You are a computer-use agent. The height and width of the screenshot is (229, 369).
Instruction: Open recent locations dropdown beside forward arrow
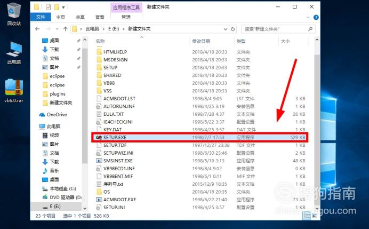click(x=57, y=29)
